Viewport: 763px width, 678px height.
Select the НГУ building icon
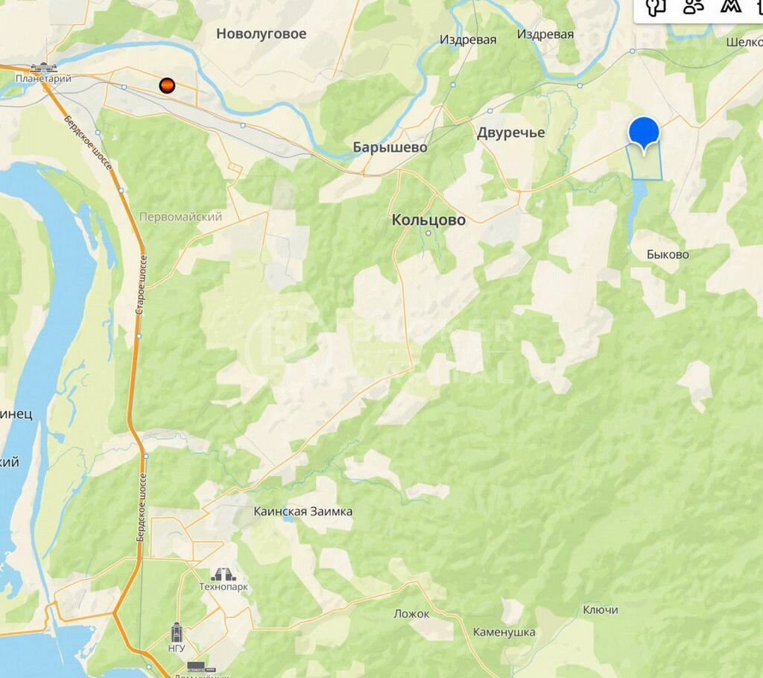pyautogui.click(x=177, y=633)
